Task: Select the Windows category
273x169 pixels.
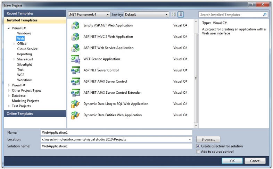Action: (x=24, y=33)
